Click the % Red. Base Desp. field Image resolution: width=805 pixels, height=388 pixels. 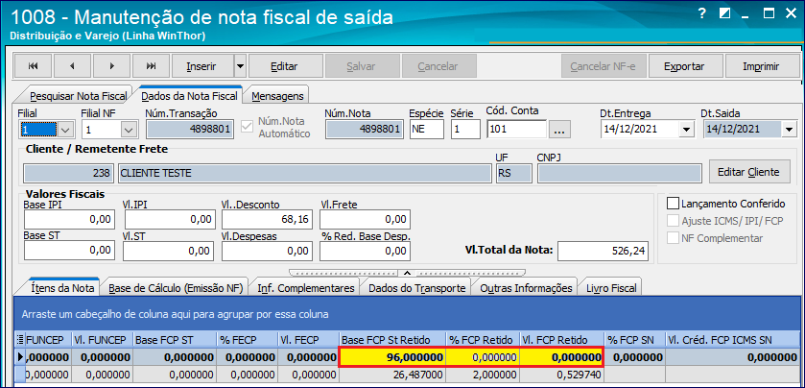click(x=365, y=251)
